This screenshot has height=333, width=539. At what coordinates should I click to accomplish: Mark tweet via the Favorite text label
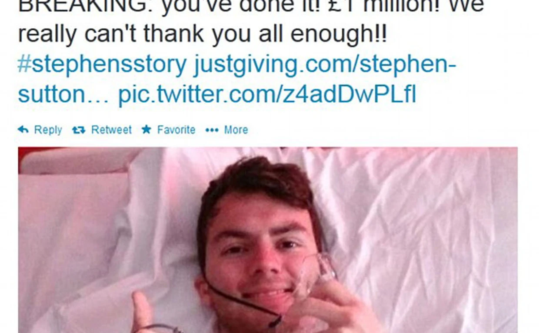[x=176, y=130]
